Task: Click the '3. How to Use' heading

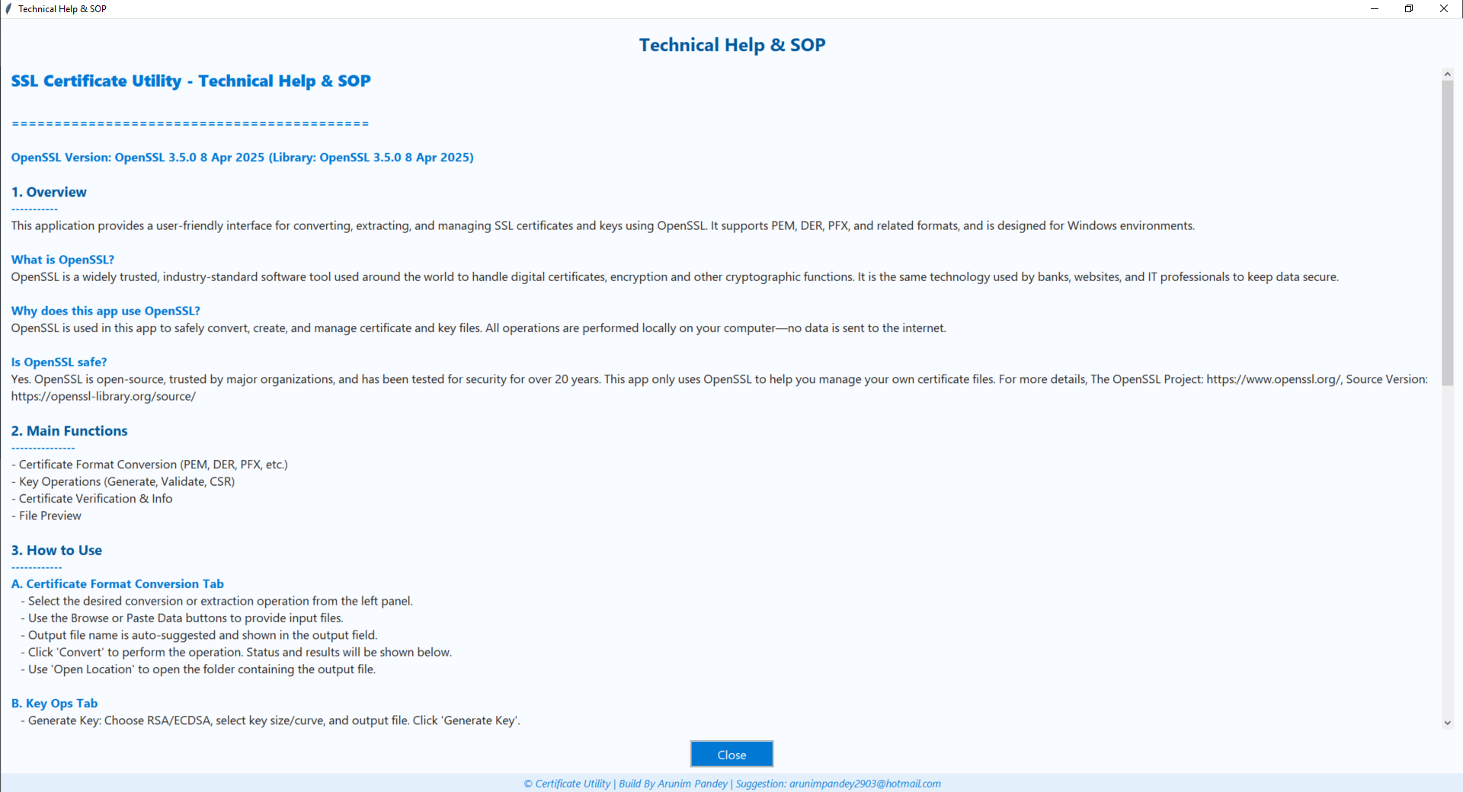Action: point(56,550)
